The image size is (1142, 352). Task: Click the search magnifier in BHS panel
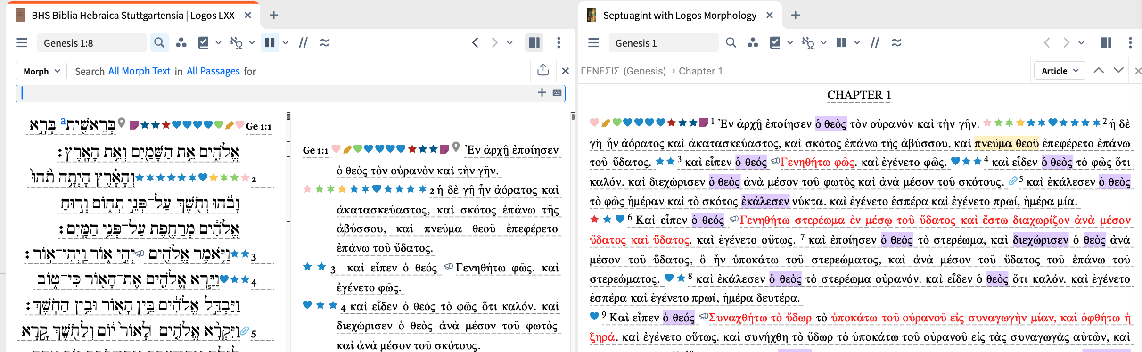[x=159, y=43]
